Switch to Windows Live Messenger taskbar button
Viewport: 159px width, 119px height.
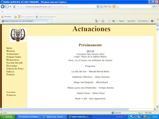(x=30, y=117)
